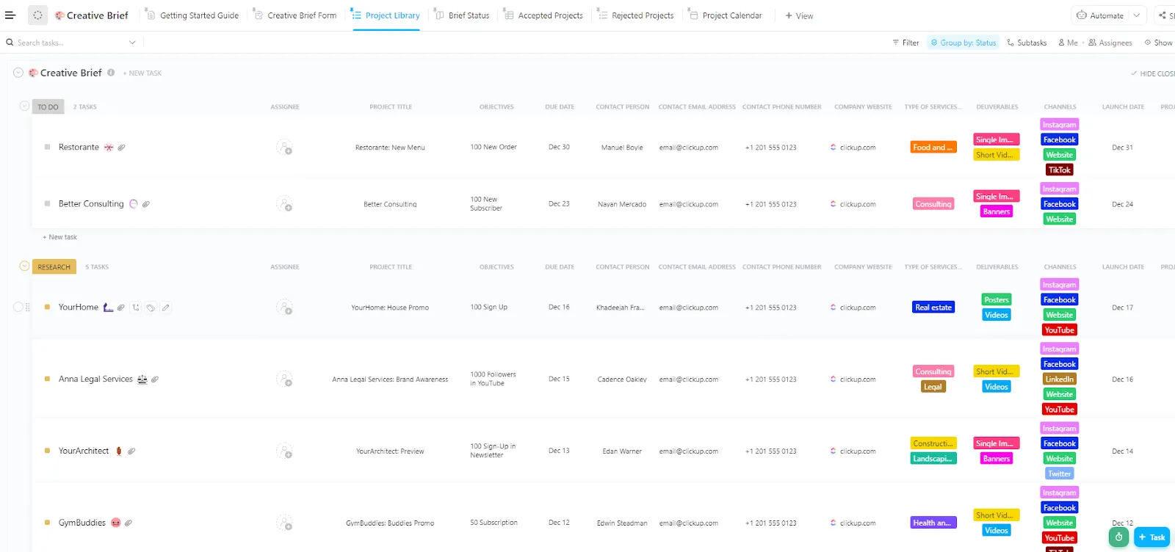Switch to Getting Started Guide tab
Image resolution: width=1175 pixels, height=552 pixels.
coord(192,15)
